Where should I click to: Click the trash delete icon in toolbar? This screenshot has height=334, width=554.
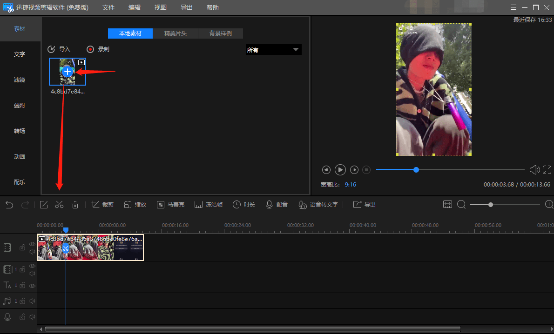pyautogui.click(x=75, y=204)
